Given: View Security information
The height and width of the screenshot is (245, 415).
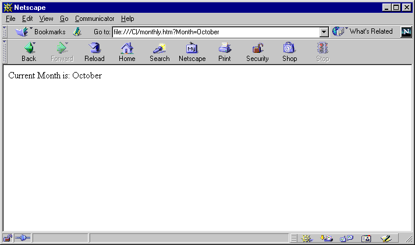Looking at the screenshot, I should pyautogui.click(x=257, y=52).
